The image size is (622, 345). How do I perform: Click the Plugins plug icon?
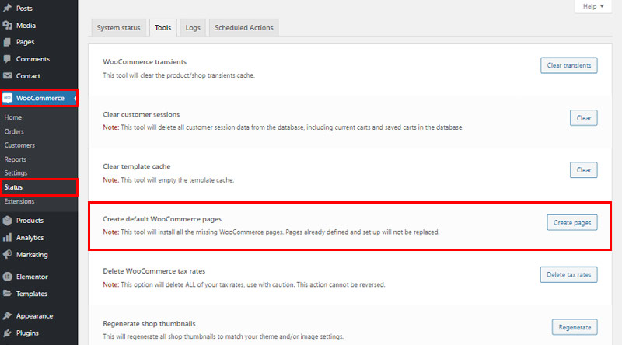point(7,333)
